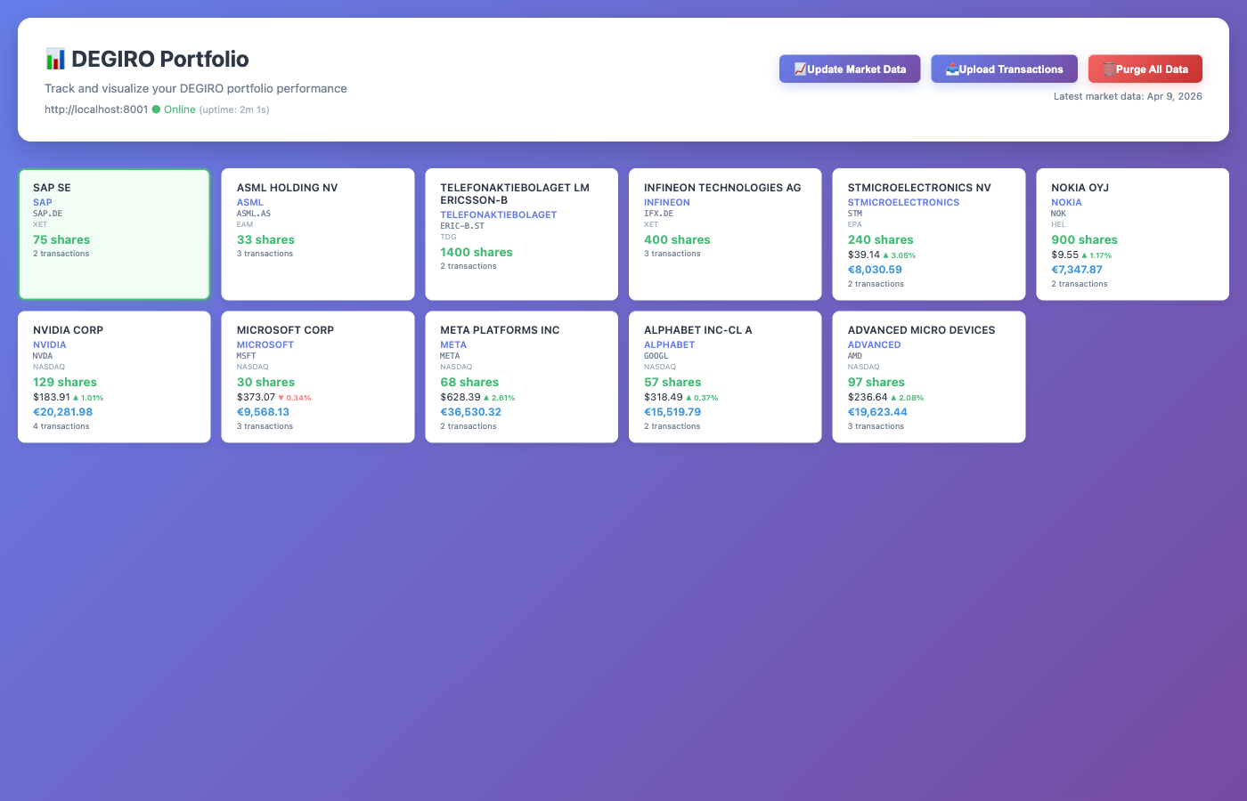1247x801 pixels.
Task: Click the green 2.08% change indicator
Action: (x=907, y=398)
